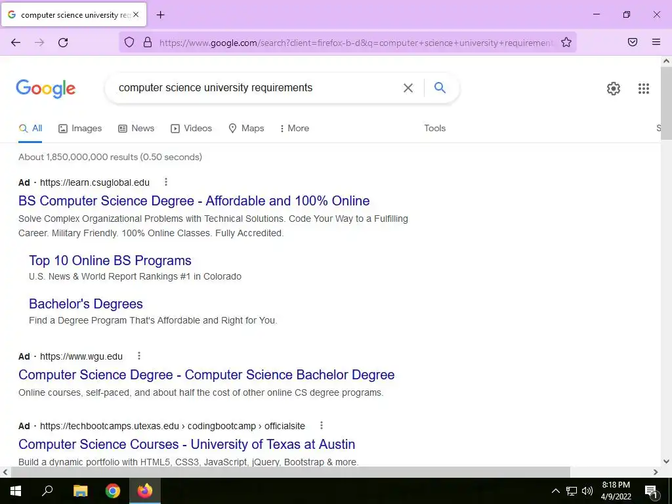Bookmark this page with the star icon

point(566,42)
